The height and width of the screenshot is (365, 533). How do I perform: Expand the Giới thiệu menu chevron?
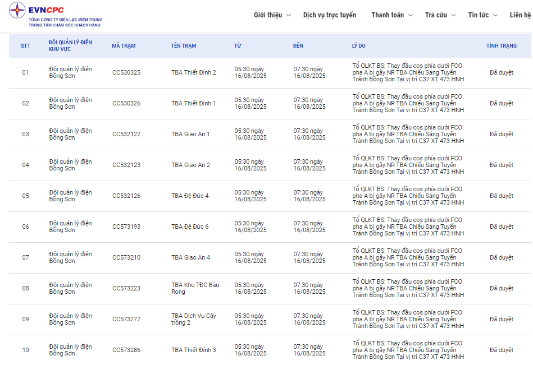[x=289, y=15]
